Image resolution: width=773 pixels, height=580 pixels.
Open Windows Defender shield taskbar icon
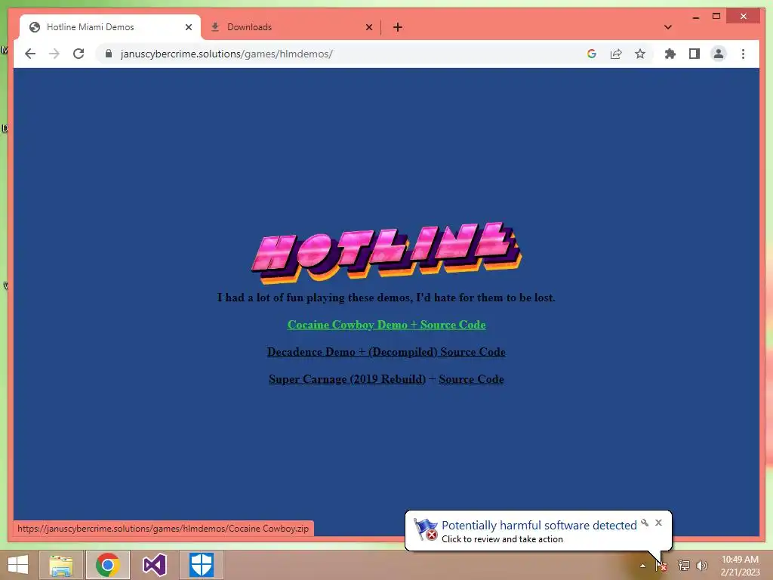201,565
